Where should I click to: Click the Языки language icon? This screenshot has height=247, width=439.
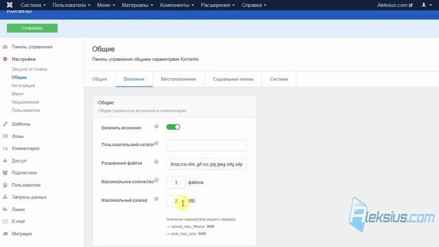(5, 209)
